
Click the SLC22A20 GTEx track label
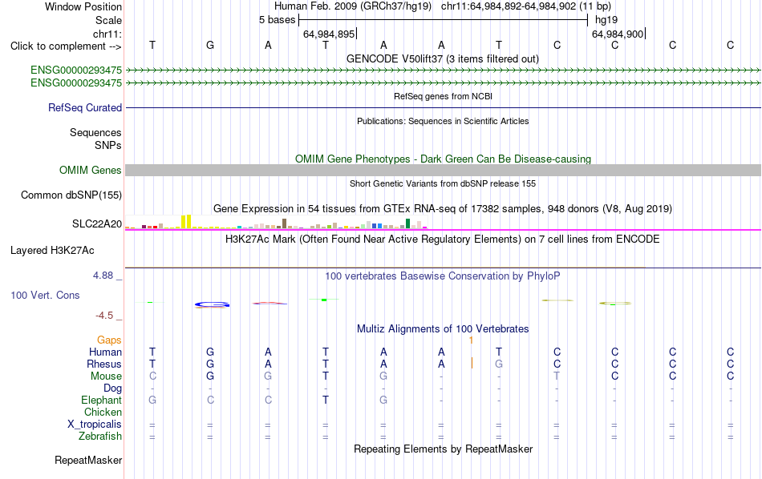click(97, 223)
